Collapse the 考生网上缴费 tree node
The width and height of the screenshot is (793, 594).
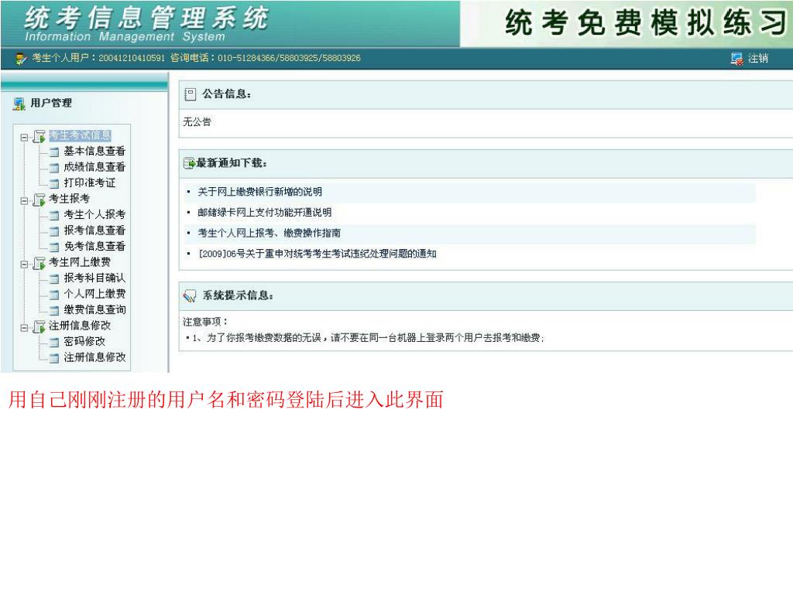click(24, 265)
